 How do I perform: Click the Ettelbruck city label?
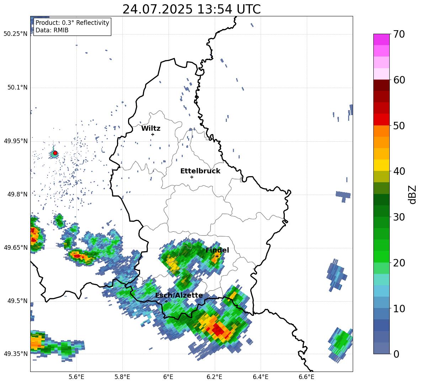pos(200,171)
